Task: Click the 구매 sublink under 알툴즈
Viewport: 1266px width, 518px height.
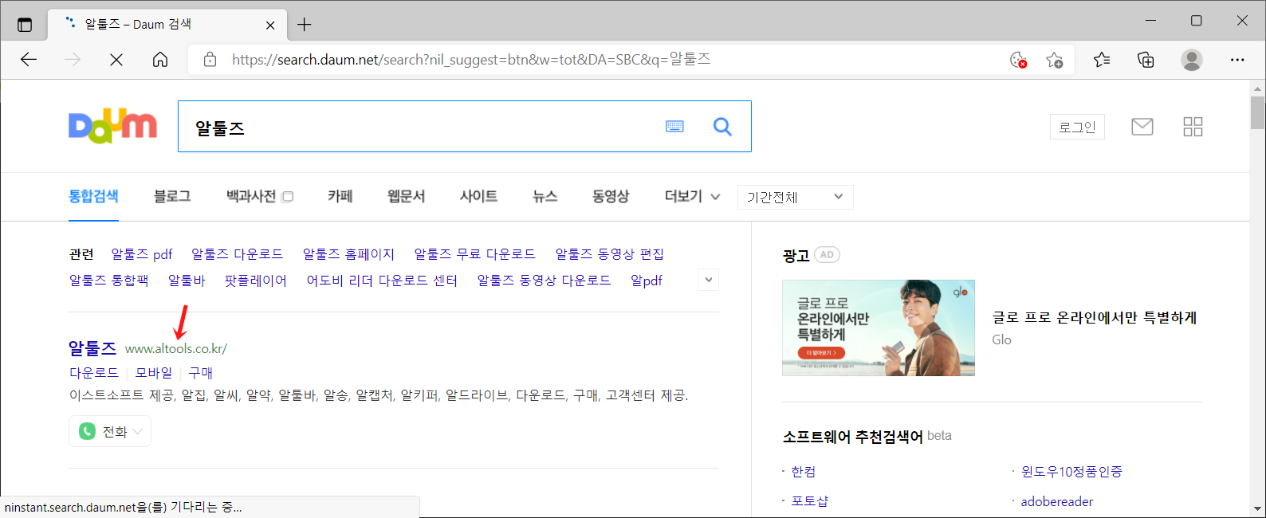Action: pyautogui.click(x=201, y=372)
